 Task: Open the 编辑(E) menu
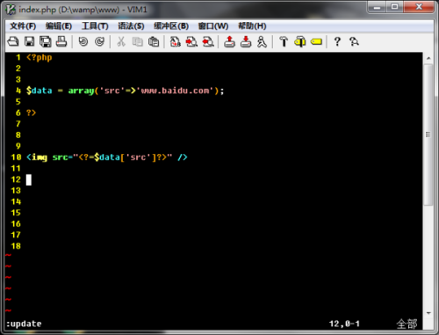click(x=59, y=26)
